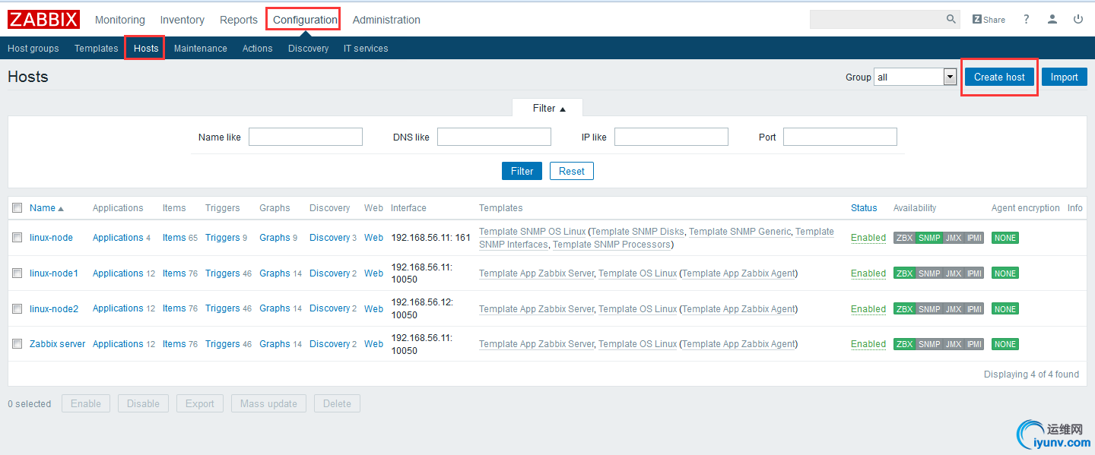Sort hosts by Name column

point(46,208)
